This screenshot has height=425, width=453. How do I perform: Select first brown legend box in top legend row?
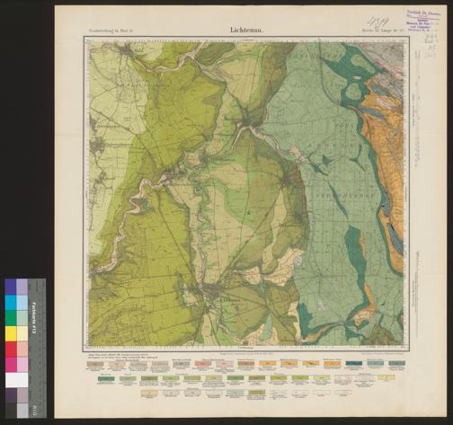[95, 364]
